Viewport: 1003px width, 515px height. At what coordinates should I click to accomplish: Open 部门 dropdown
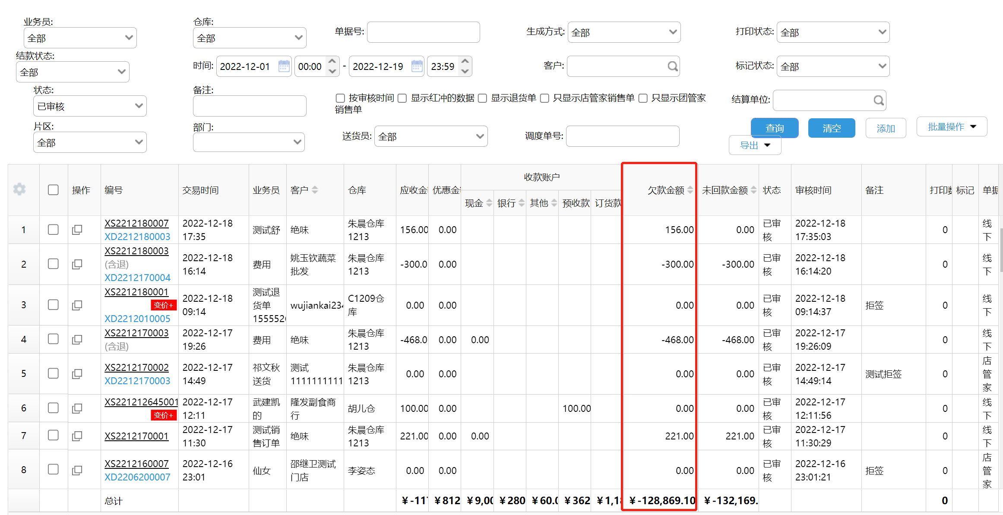249,142
